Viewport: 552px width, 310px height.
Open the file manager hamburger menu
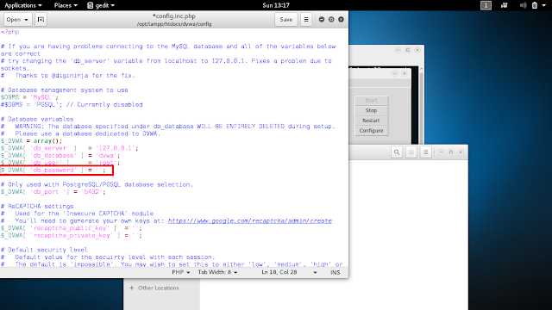425,152
